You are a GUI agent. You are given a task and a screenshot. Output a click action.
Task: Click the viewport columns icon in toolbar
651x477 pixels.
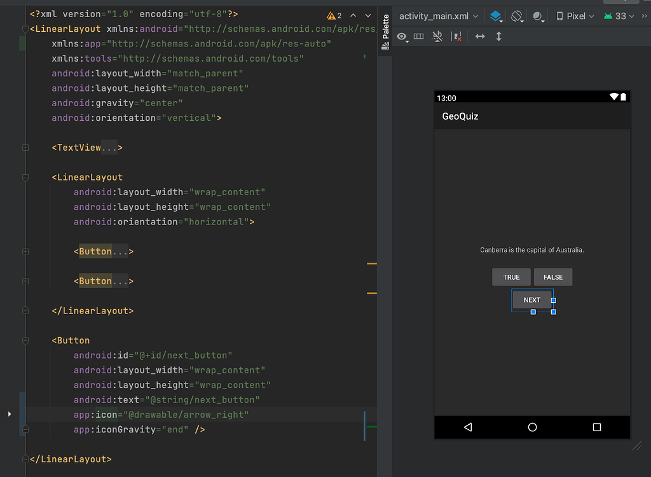(x=418, y=37)
